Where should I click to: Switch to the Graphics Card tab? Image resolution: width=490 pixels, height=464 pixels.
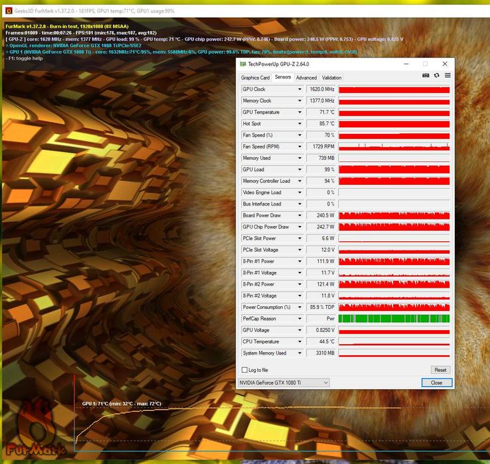click(255, 78)
